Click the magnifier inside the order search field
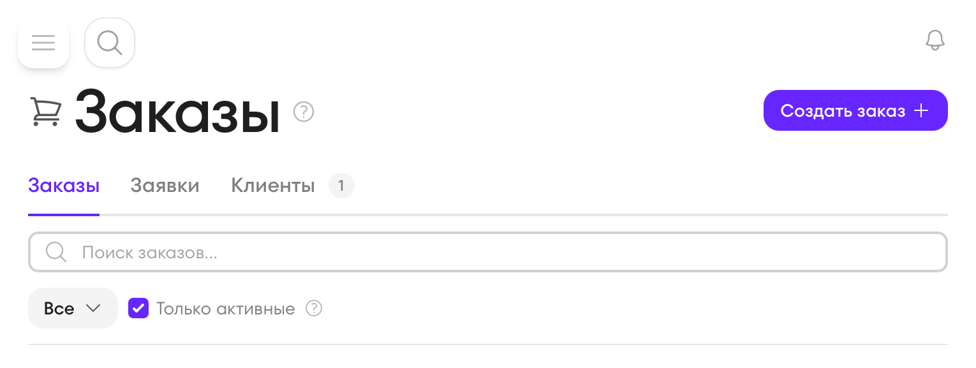The image size is (976, 368). (x=56, y=253)
